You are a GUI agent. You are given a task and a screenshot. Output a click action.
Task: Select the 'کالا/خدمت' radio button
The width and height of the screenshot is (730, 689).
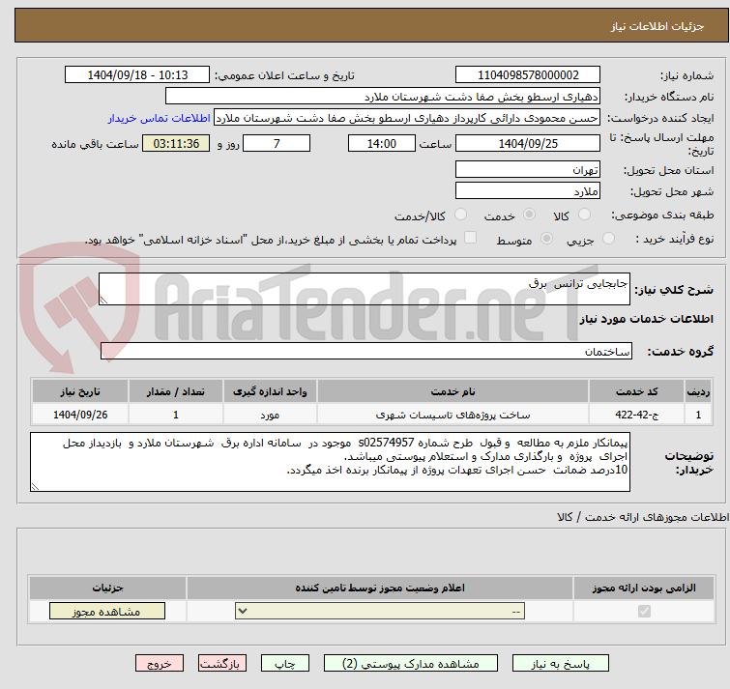(460, 215)
